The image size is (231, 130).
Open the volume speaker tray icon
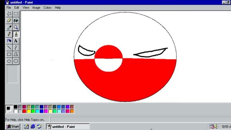[x=216, y=126]
